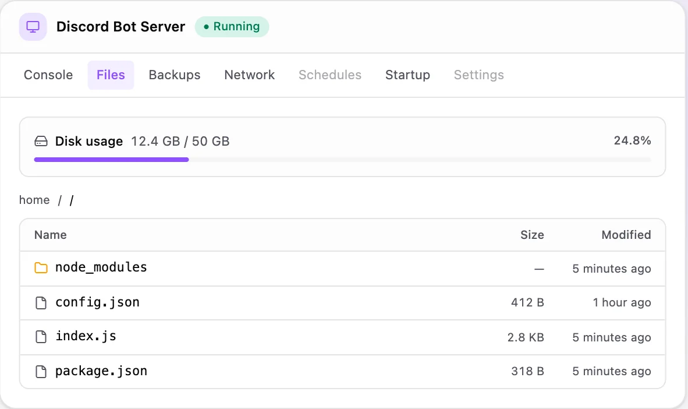Click index.js 5 minutes ago timestamp

tap(612, 337)
